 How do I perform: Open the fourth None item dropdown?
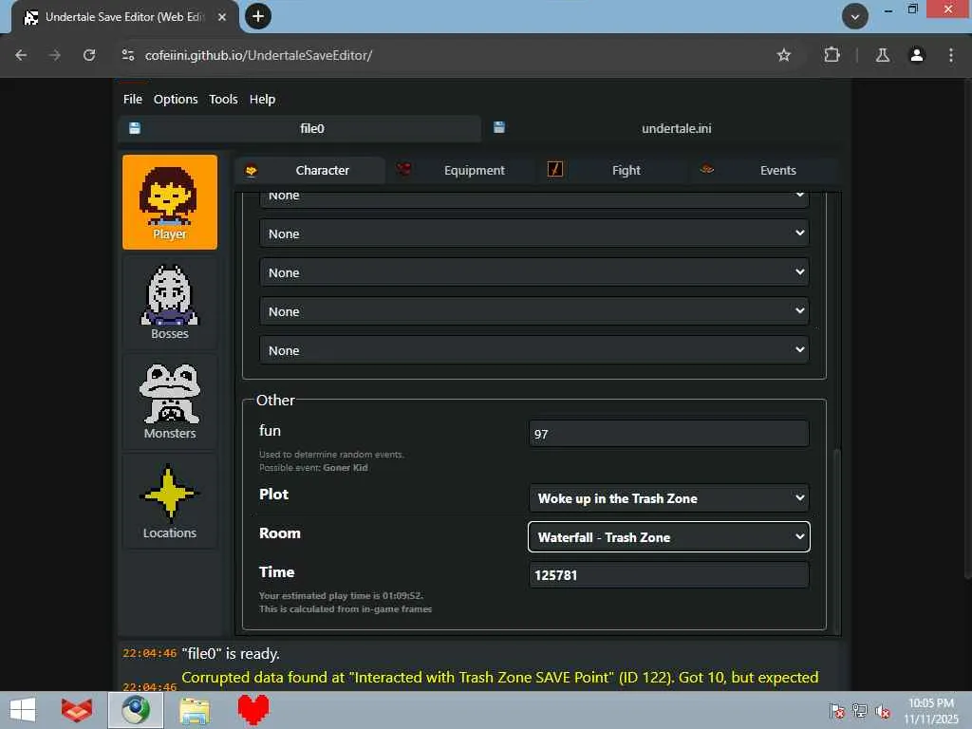(x=533, y=311)
